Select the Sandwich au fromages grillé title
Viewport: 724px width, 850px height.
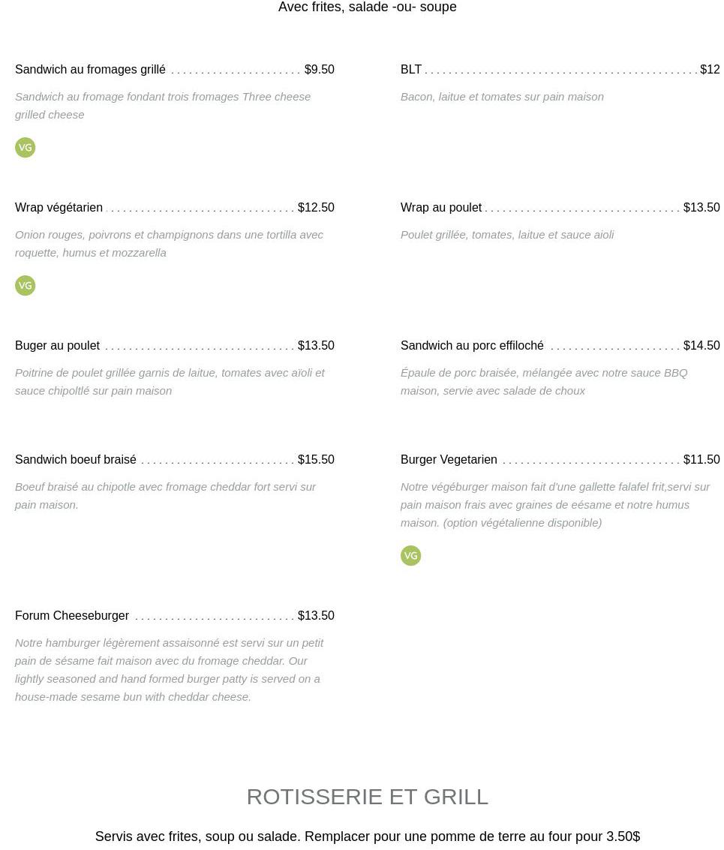pyautogui.click(x=90, y=70)
